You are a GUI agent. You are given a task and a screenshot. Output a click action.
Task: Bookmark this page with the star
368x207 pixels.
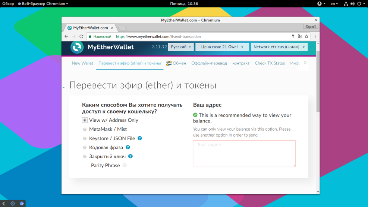306,36
